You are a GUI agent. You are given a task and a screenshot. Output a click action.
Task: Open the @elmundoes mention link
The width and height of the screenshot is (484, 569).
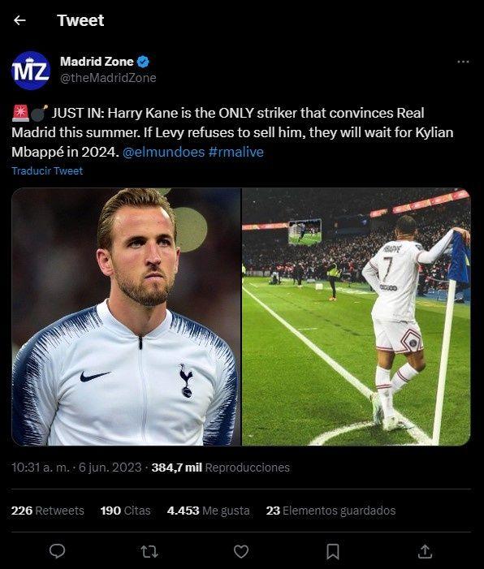click(x=164, y=152)
